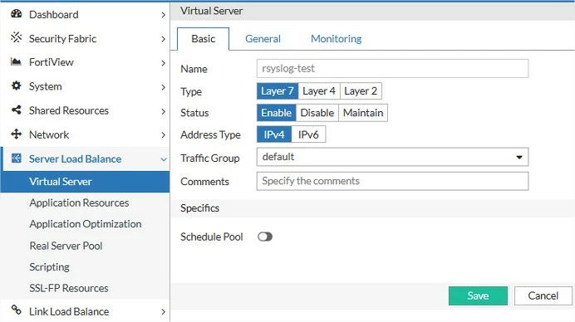Viewport: 575px width, 322px height.
Task: Select Layer 4 type
Action: point(319,90)
